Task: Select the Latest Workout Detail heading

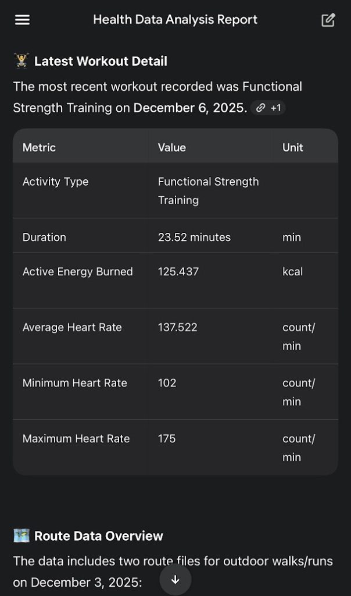Action: coord(101,61)
